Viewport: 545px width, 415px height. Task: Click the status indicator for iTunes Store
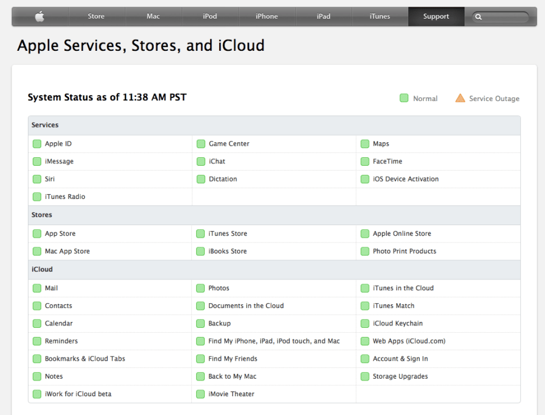[200, 234]
